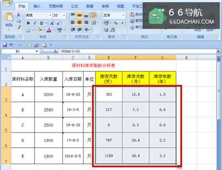Select column H header
222x170 pixels.
tap(186, 58)
